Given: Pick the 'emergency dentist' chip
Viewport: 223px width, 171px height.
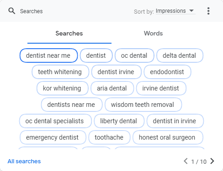Looking at the screenshot, I should pos(53,137).
